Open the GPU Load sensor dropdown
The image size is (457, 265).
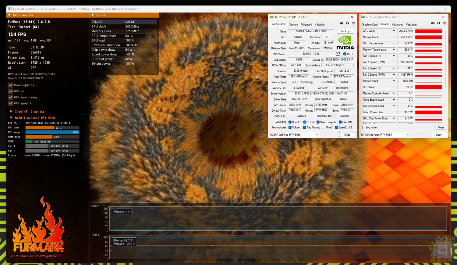click(394, 87)
